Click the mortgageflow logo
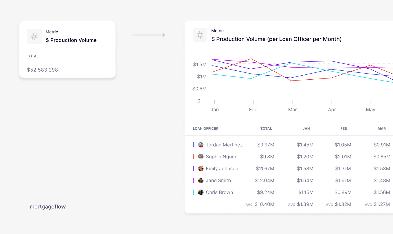 (48, 207)
